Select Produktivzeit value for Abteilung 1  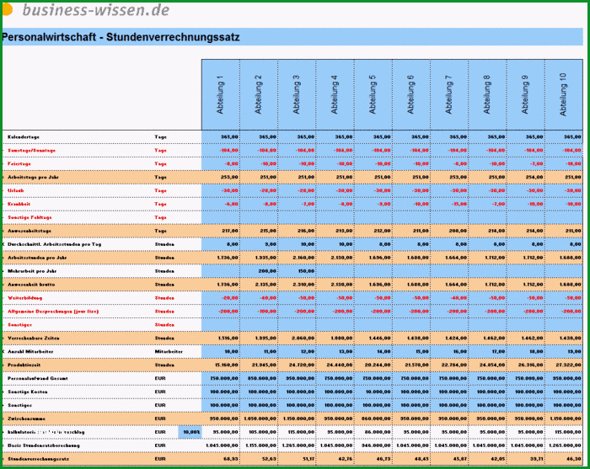click(221, 365)
